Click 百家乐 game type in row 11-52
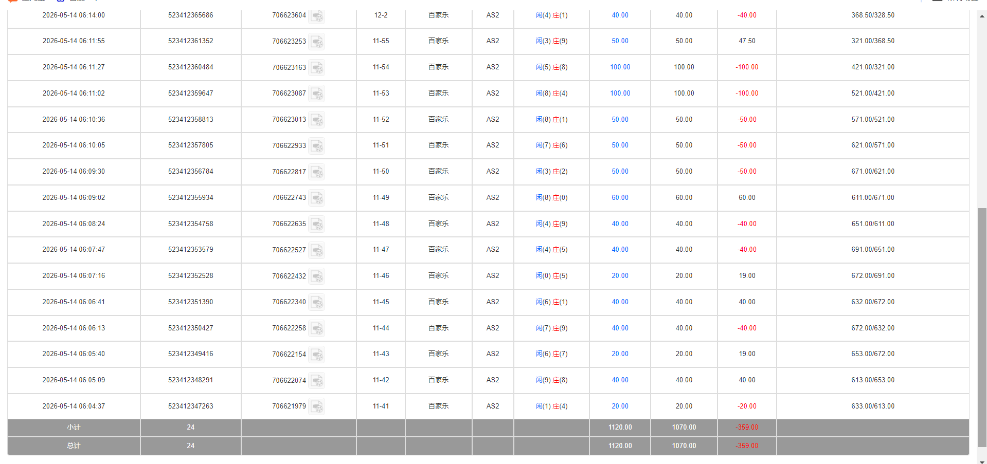 coord(438,120)
